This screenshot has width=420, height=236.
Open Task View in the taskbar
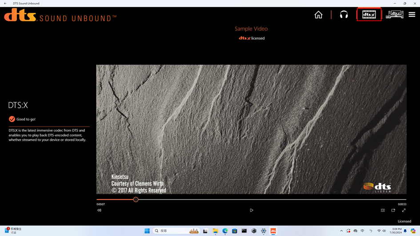point(205,231)
